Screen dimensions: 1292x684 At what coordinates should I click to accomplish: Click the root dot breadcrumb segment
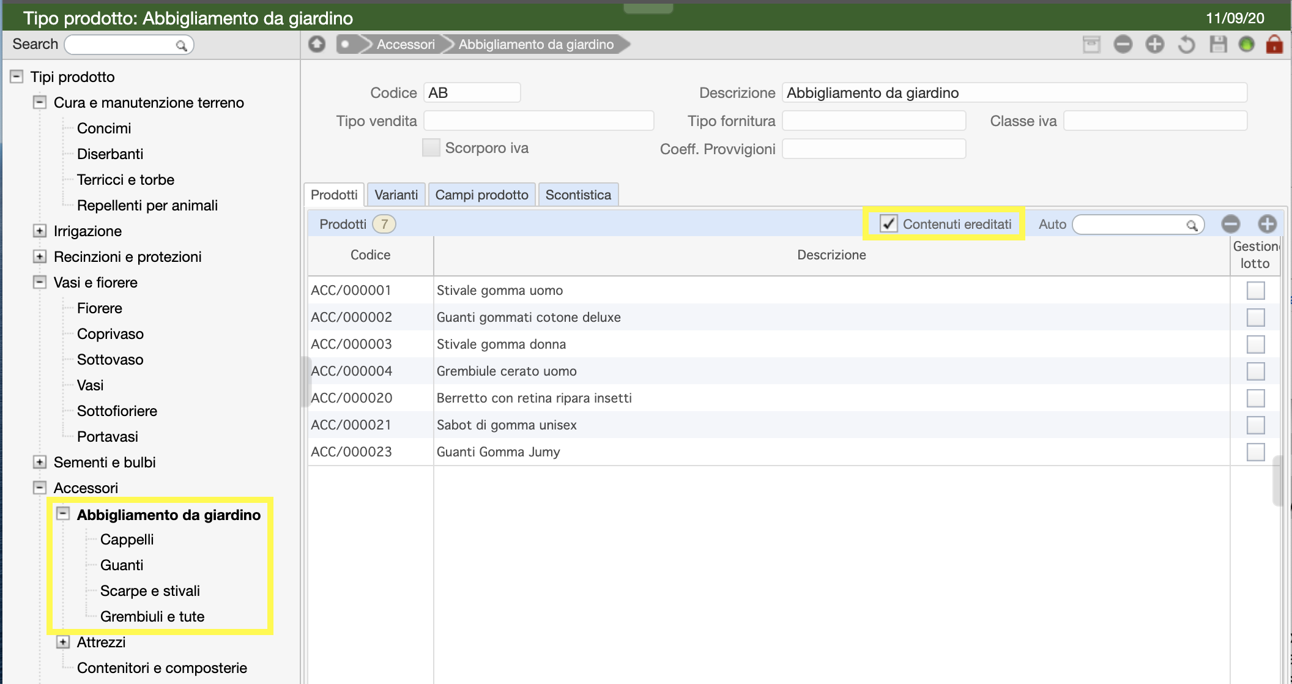(346, 44)
